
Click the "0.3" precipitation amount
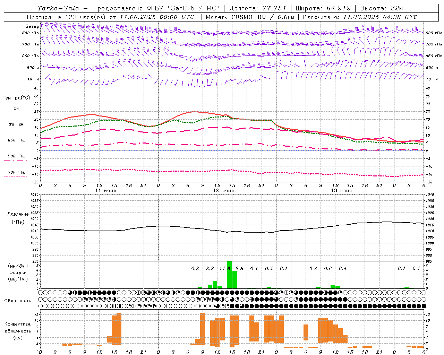313,269
